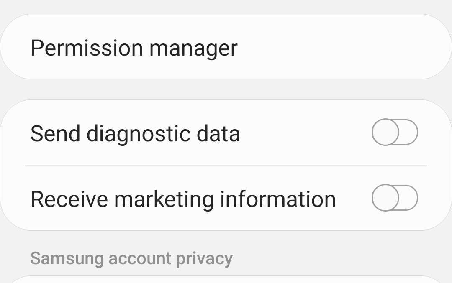Image resolution: width=452 pixels, height=283 pixels.
Task: Select the card below Samsung account privacy
Action: point(226,279)
